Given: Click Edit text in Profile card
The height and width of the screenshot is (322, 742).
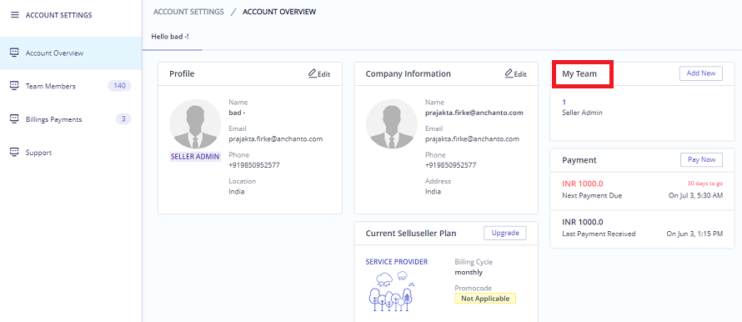Looking at the screenshot, I should coord(323,74).
